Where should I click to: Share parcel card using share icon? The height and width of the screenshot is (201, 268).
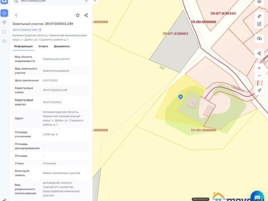point(86,15)
